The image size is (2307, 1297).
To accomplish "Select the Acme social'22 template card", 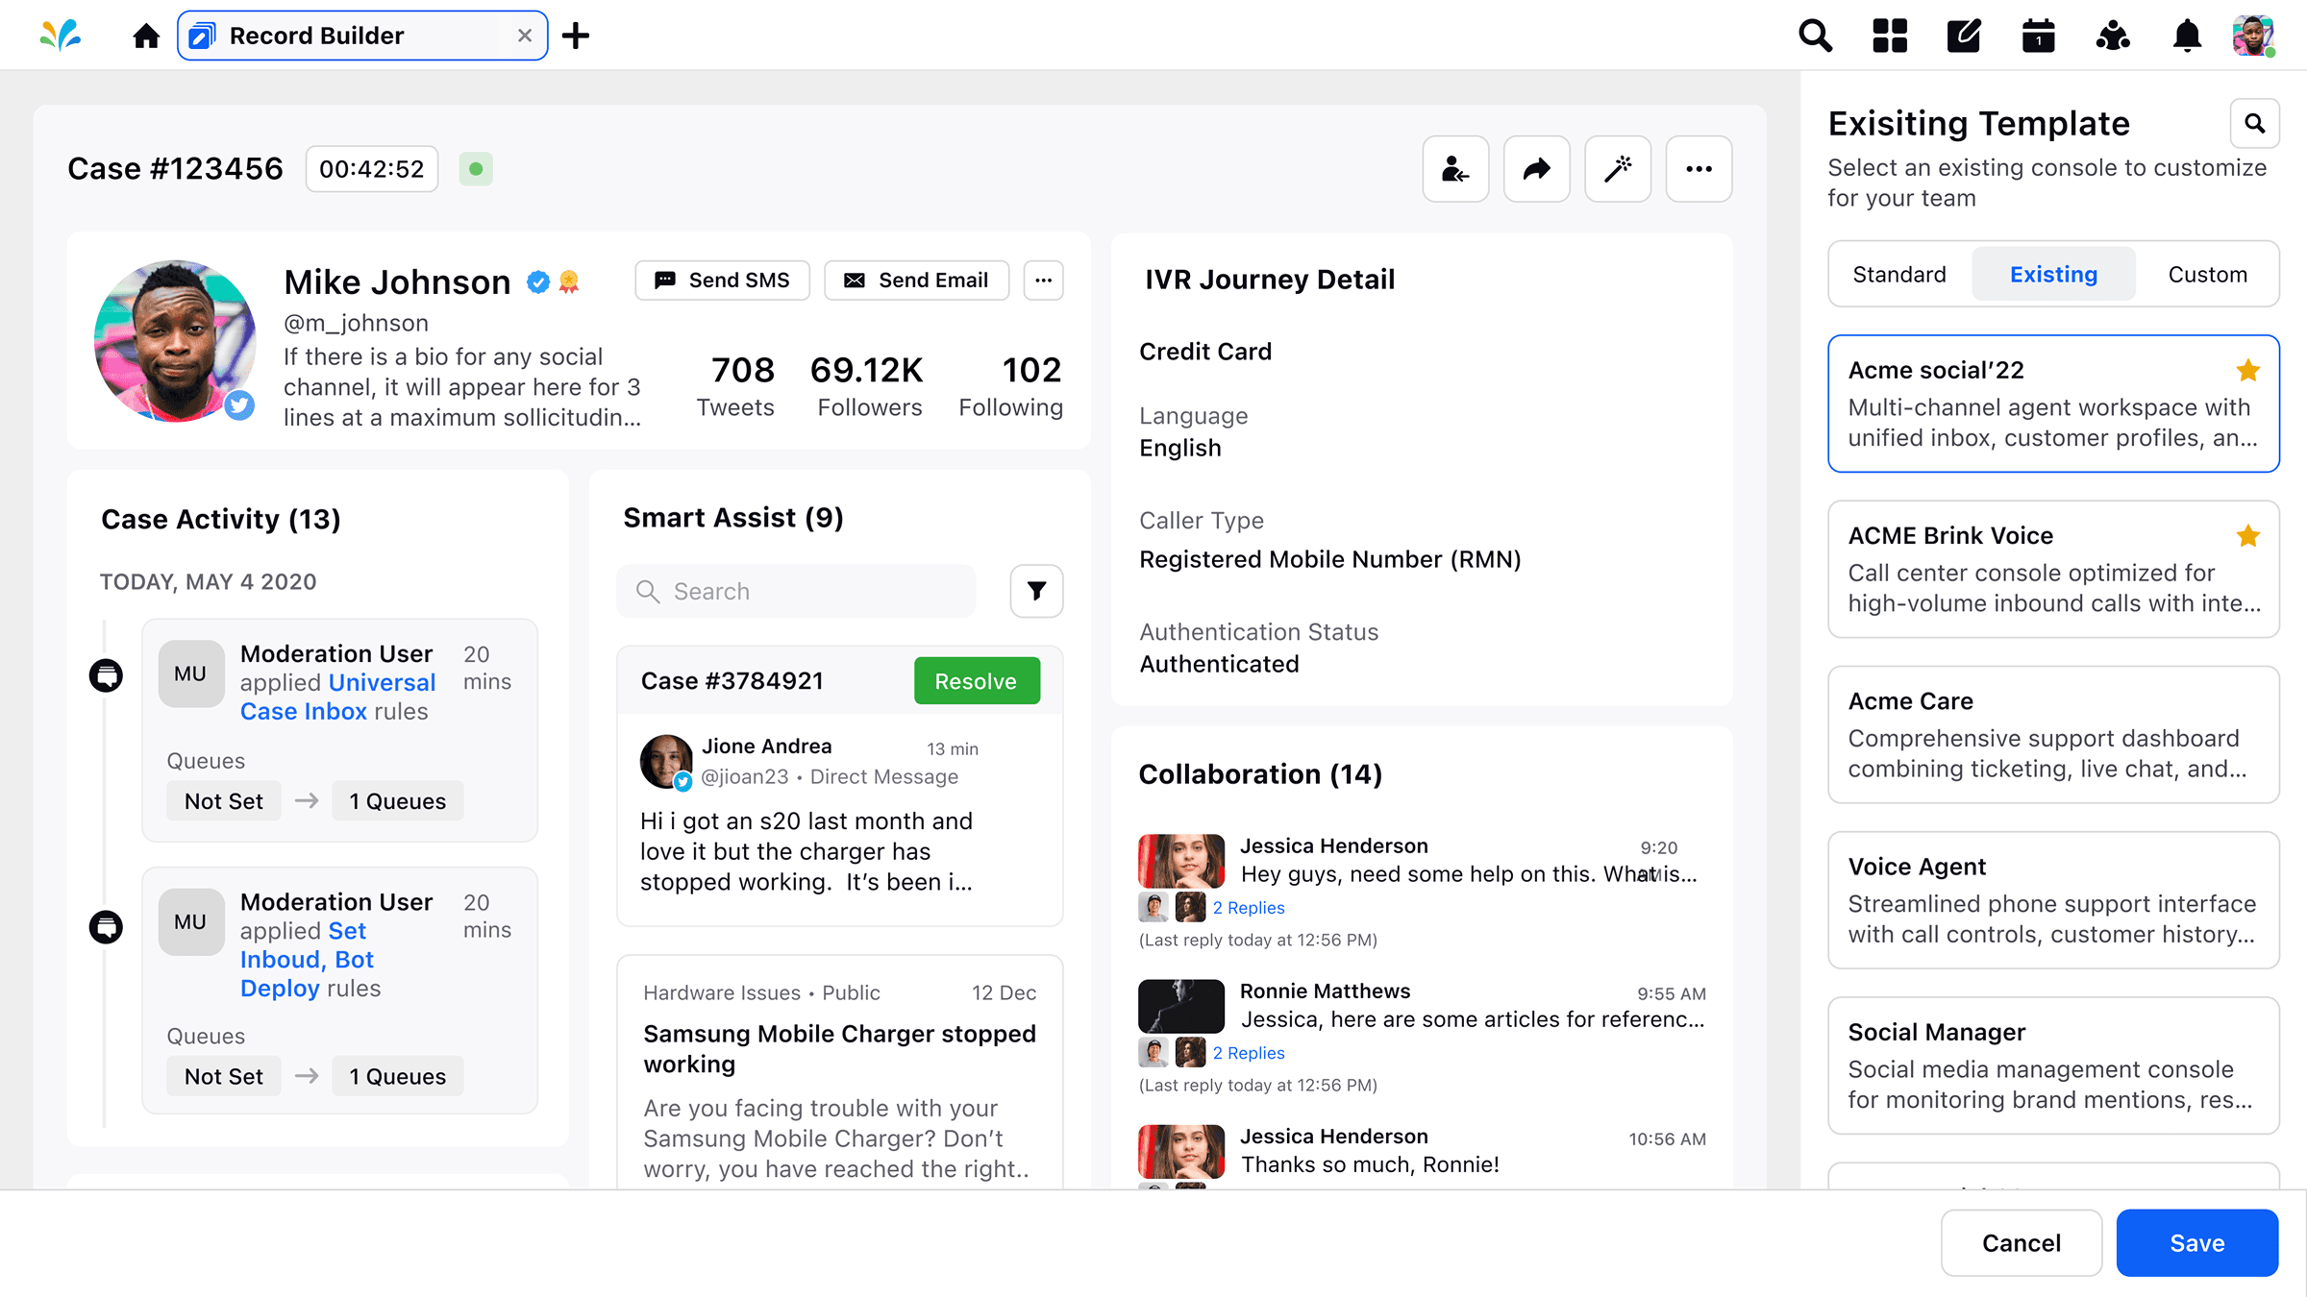I will (2053, 404).
